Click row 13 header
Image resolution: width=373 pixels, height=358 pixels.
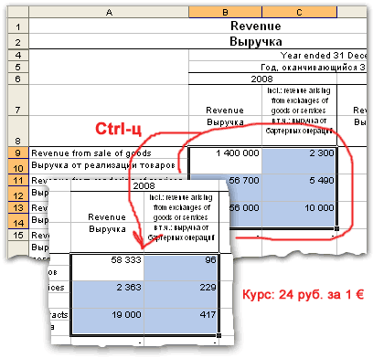pos(18,207)
